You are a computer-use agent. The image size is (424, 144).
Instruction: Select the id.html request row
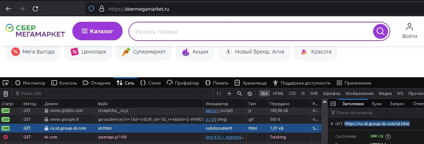coord(161,128)
